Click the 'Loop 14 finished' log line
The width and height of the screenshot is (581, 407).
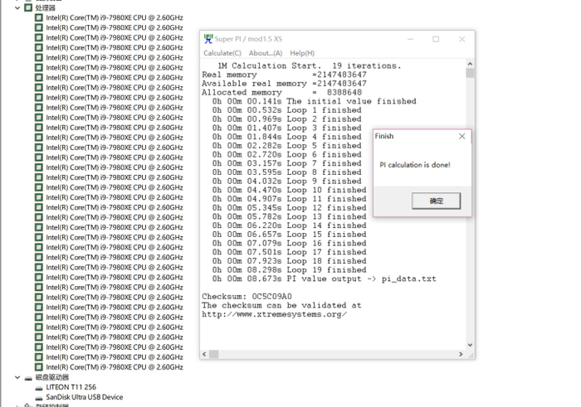pyautogui.click(x=290, y=225)
